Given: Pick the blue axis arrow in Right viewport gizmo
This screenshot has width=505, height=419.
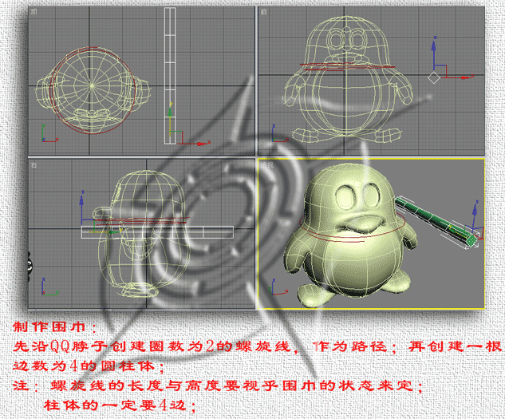Looking at the screenshot, I should click(81, 201).
